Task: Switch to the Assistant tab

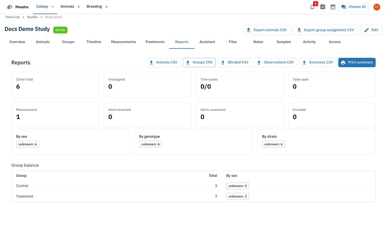Action: point(207,42)
